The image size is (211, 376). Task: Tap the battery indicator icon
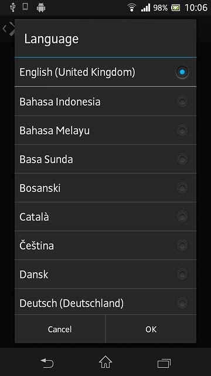coord(176,8)
